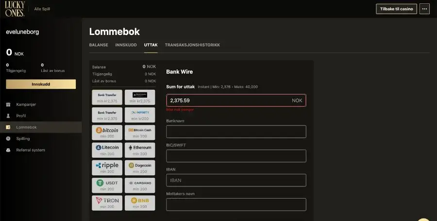
Task: Switch to the Innskudd tab
Action: pyautogui.click(x=126, y=45)
